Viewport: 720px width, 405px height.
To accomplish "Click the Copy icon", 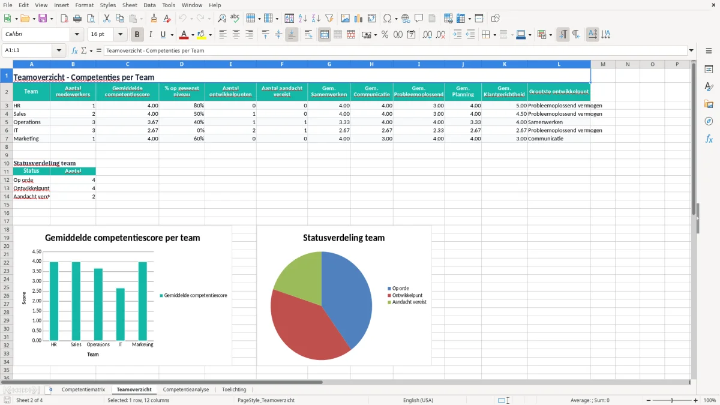I will tap(120, 19).
